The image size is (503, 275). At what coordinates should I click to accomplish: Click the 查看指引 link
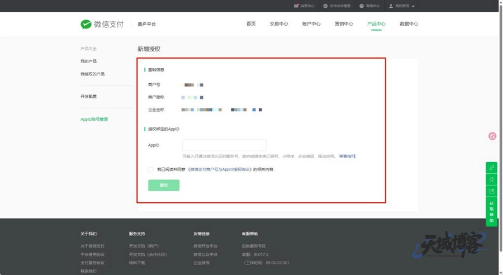point(347,157)
